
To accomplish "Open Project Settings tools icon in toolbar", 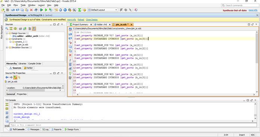I will 74,10.
